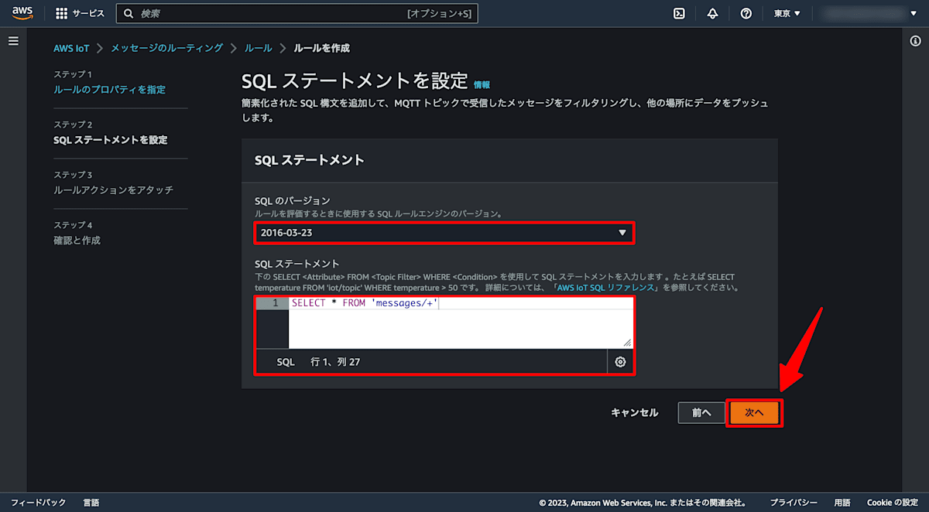Open the Services grid menu
Screen dimensions: 929x512
81,14
